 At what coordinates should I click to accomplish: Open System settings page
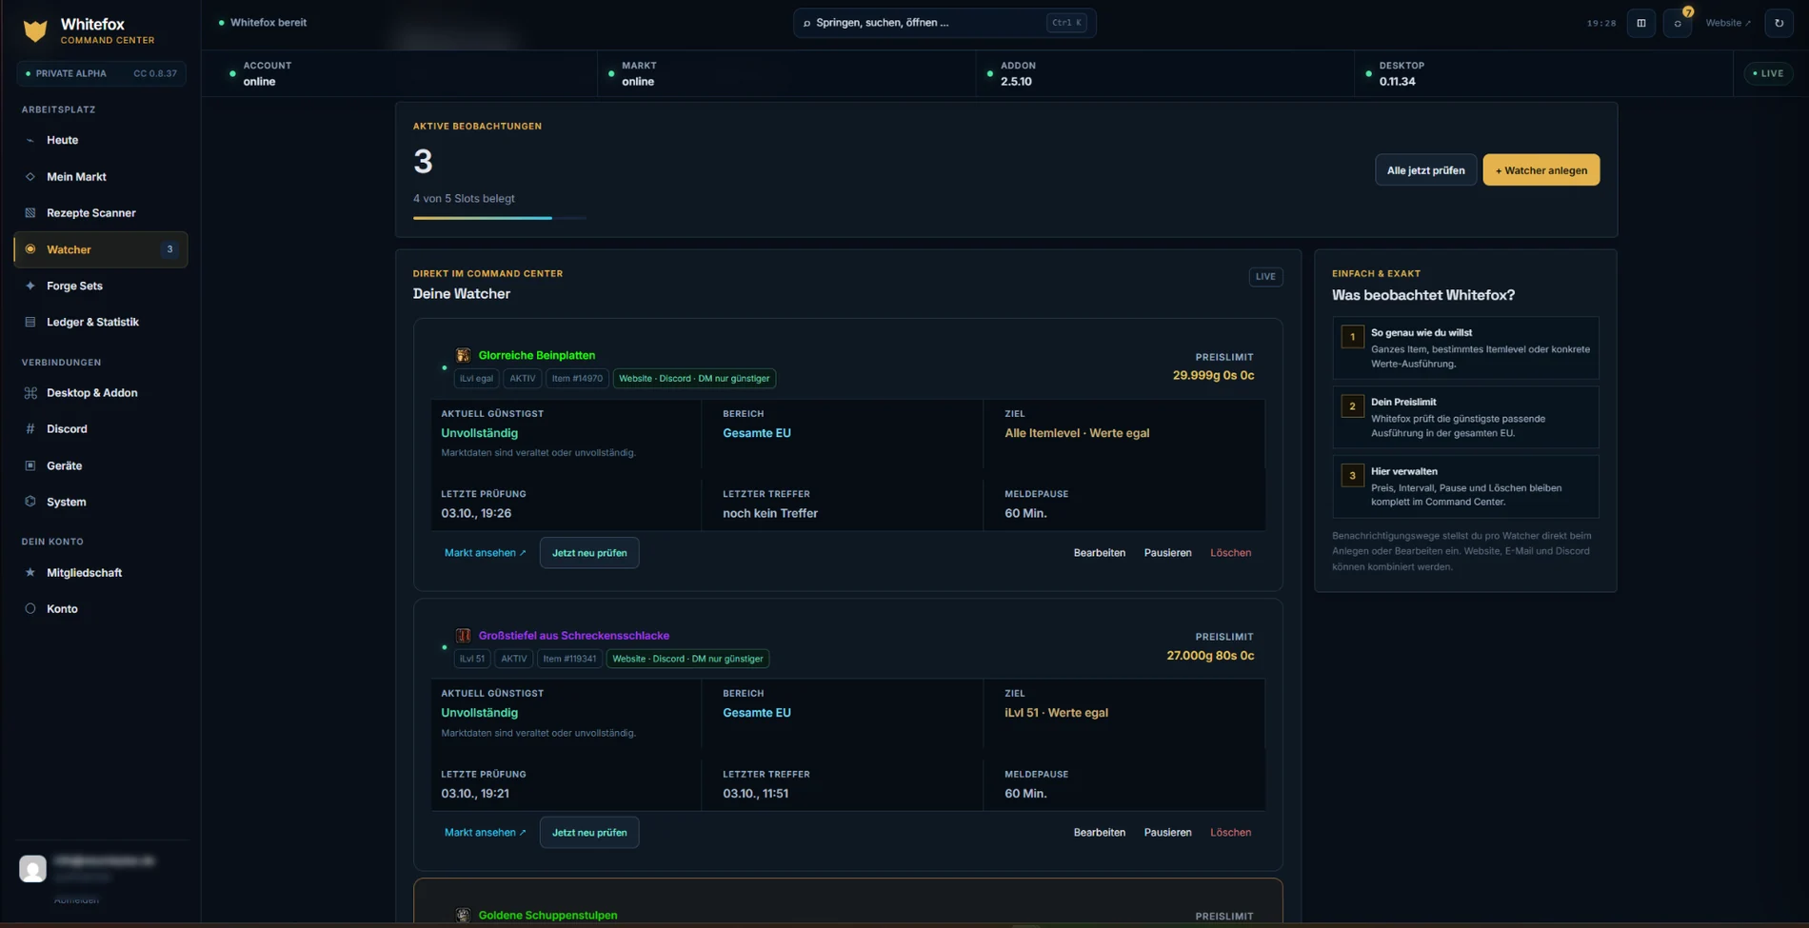pos(101,502)
